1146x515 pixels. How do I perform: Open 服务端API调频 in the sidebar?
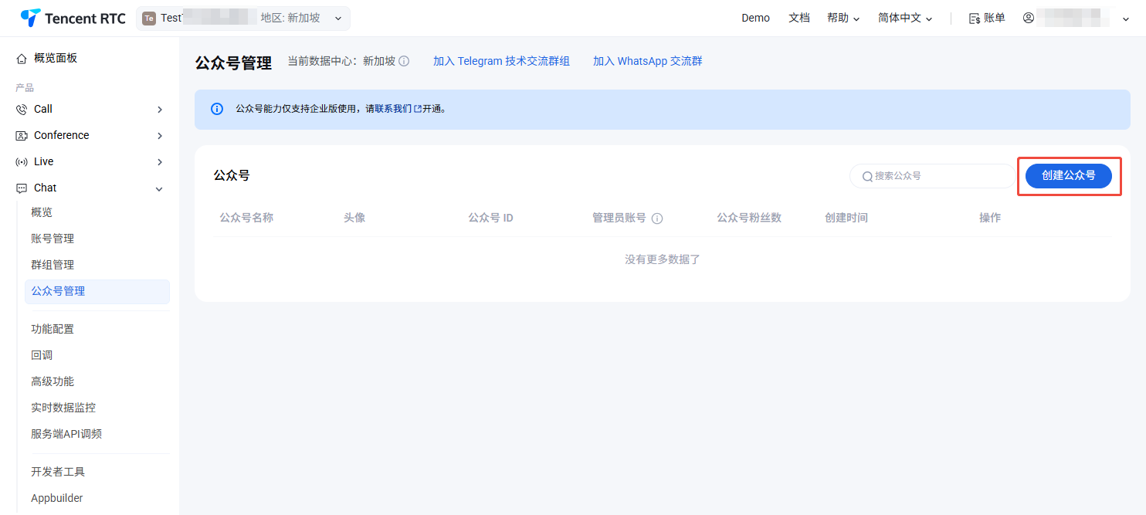pos(66,434)
